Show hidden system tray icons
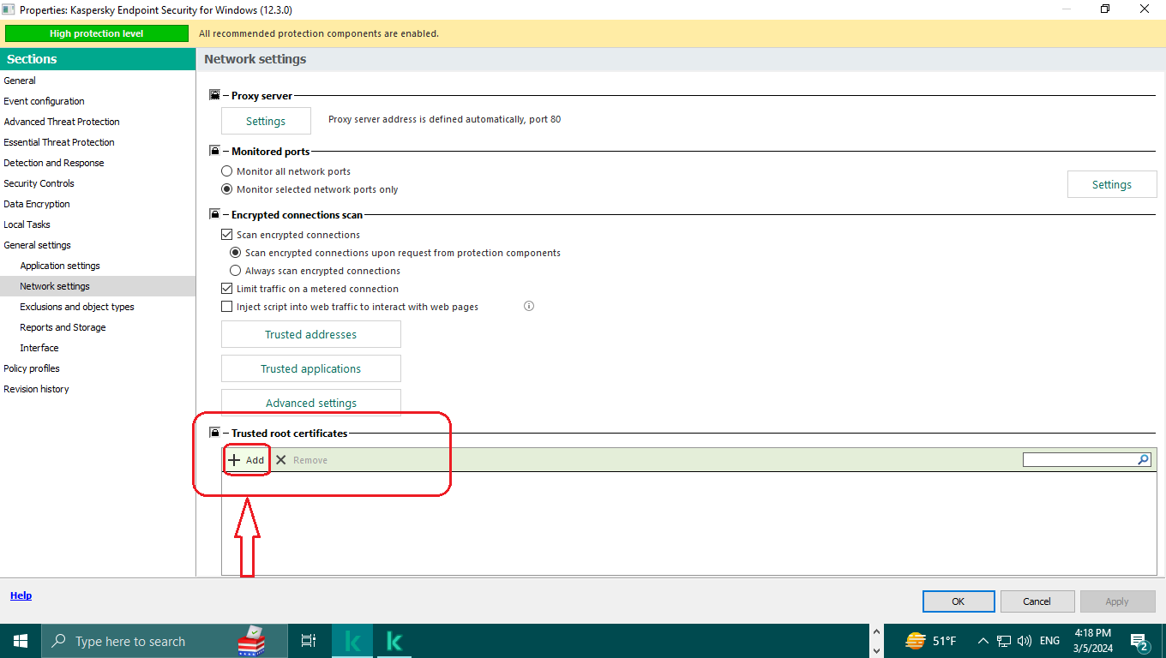Viewport: 1166px width, 658px height. click(983, 641)
